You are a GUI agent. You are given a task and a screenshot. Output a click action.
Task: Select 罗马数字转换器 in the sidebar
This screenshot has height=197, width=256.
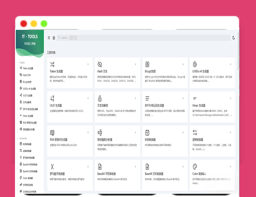click(x=30, y=158)
